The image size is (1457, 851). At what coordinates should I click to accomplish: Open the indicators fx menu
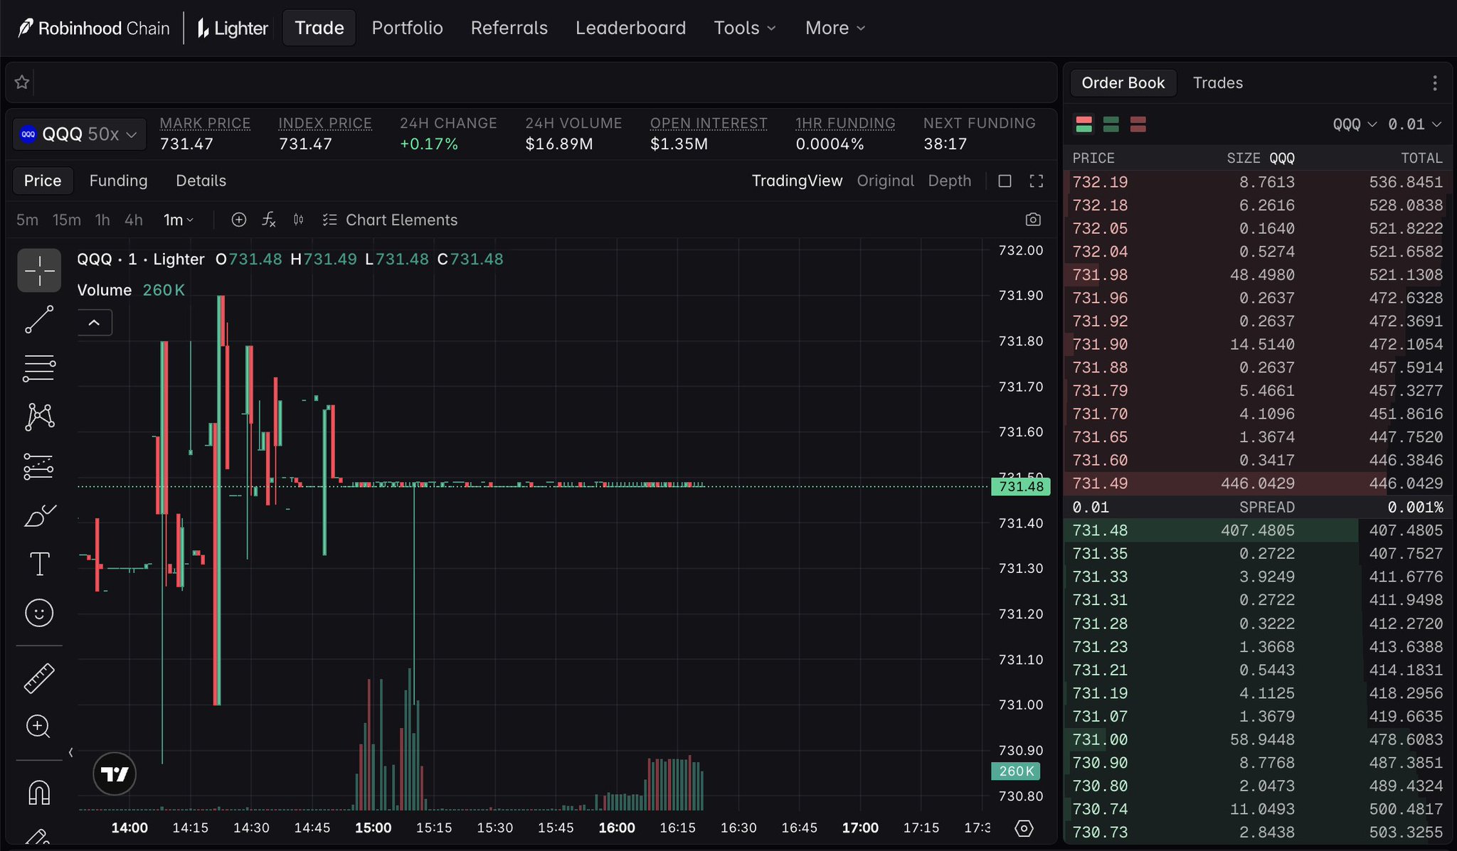pos(268,220)
